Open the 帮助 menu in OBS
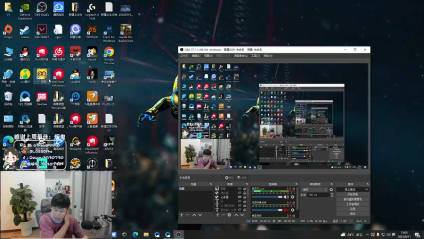 [x=268, y=56]
